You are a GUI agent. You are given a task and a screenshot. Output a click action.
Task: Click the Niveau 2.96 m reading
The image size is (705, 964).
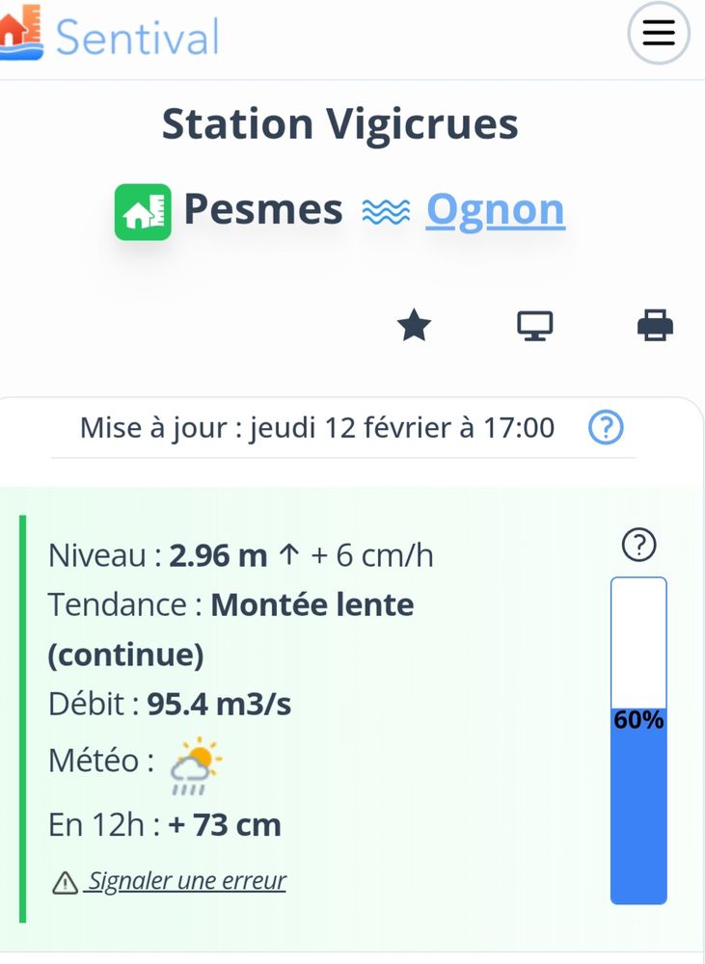(218, 555)
